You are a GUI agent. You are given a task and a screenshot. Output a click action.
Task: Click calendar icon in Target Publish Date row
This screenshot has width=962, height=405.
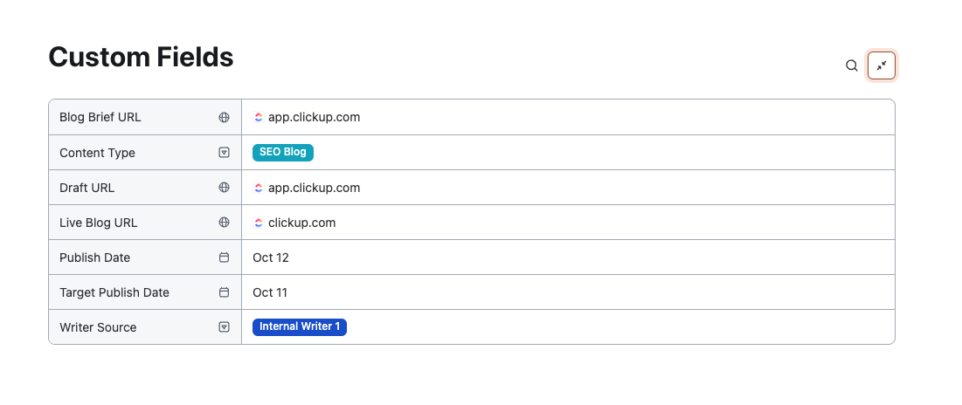click(x=224, y=292)
